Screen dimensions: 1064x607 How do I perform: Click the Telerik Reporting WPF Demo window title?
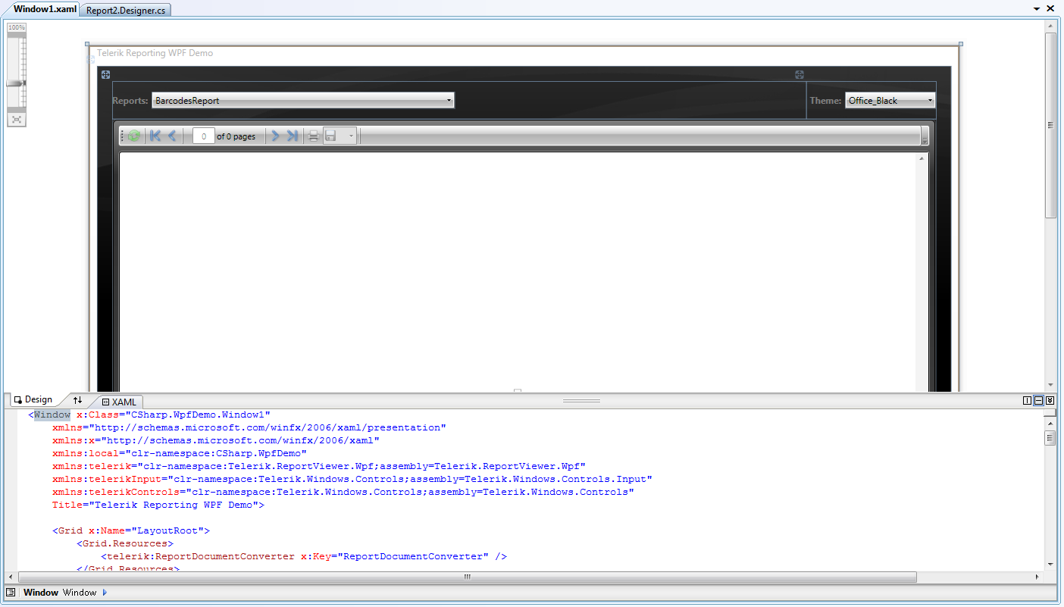(x=155, y=53)
